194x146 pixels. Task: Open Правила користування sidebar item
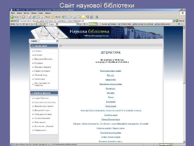click(x=44, y=106)
